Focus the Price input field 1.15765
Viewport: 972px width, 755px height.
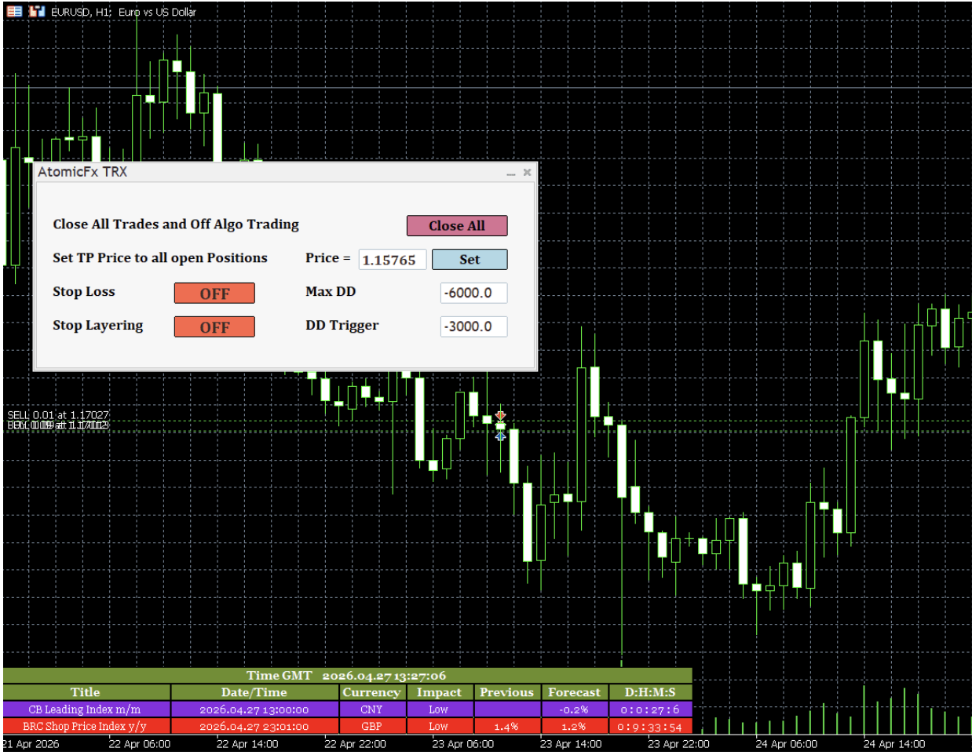pos(393,259)
